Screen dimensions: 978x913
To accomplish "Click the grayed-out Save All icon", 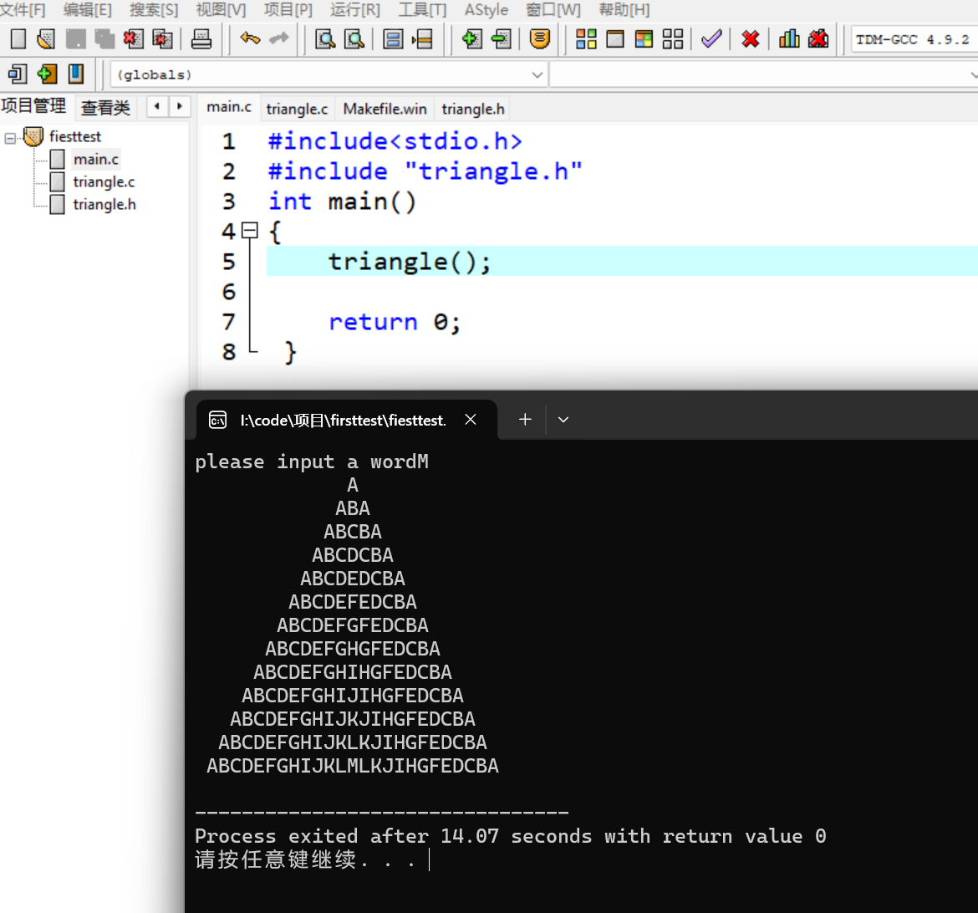I will [104, 39].
